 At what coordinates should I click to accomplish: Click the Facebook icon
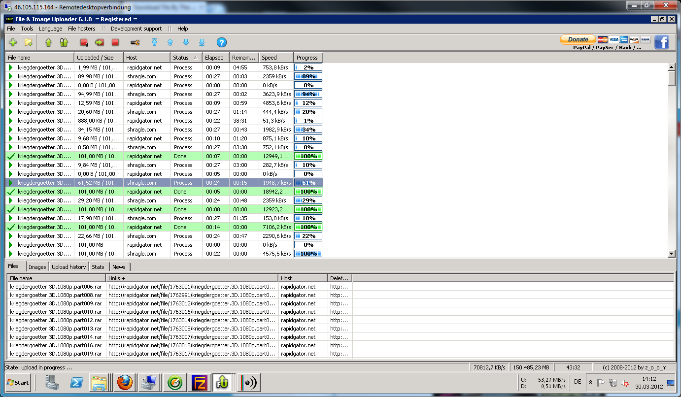point(661,42)
